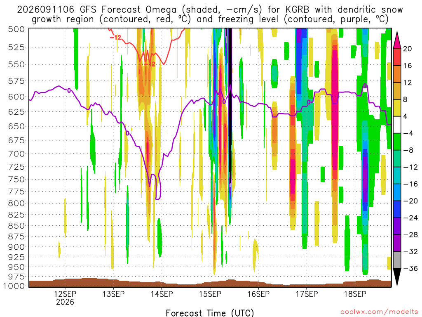This screenshot has width=422, height=317.
Task: Click the black downward arrow below colorbar
Action: [397, 277]
